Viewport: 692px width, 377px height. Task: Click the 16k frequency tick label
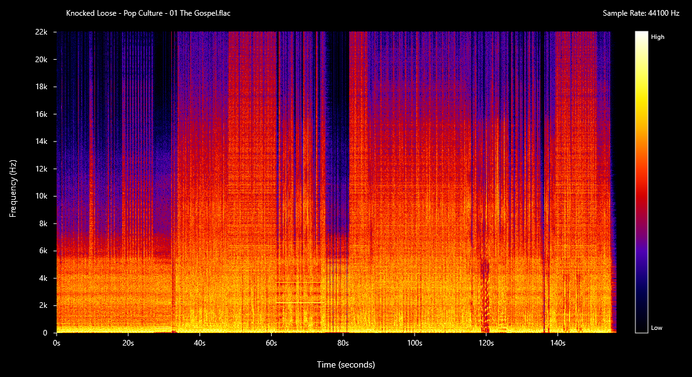point(42,114)
